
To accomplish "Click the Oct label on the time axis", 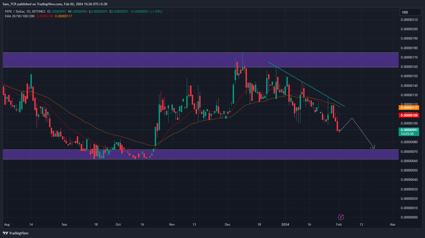I will [118, 225].
